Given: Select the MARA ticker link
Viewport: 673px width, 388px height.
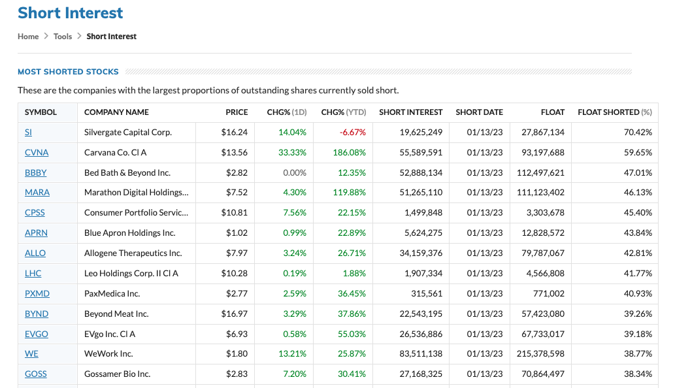Looking at the screenshot, I should coord(37,193).
